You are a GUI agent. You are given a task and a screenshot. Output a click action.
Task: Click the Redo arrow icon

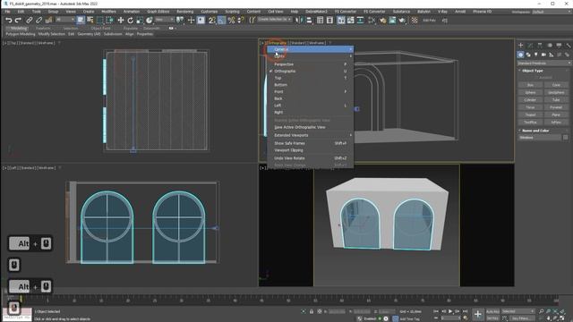tap(18, 20)
